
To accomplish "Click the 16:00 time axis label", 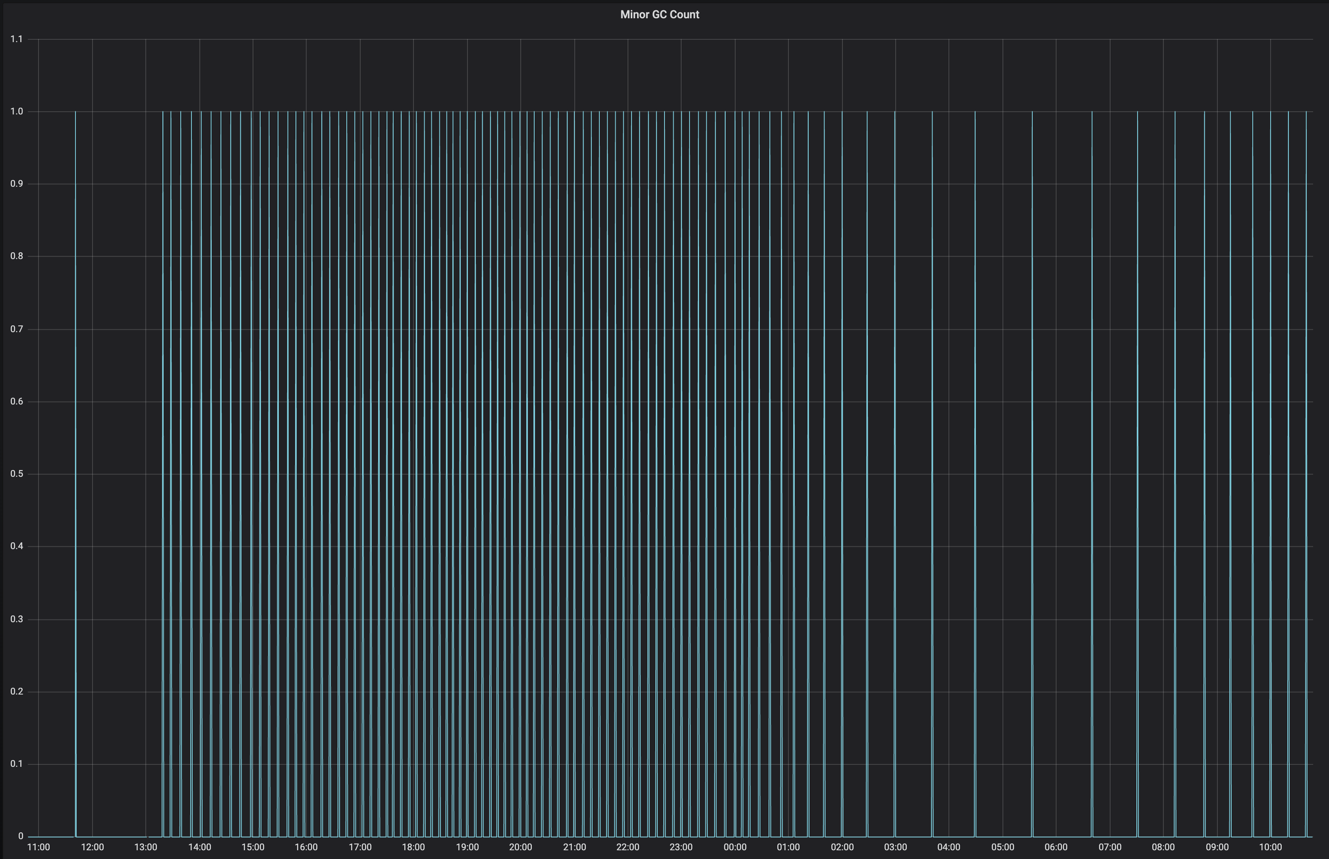I will point(306,847).
